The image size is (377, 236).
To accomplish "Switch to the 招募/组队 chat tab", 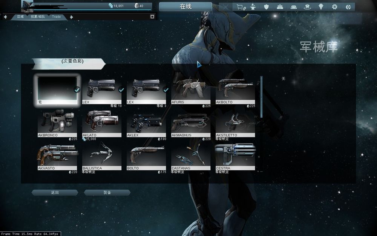I will pyautogui.click(x=38, y=17).
